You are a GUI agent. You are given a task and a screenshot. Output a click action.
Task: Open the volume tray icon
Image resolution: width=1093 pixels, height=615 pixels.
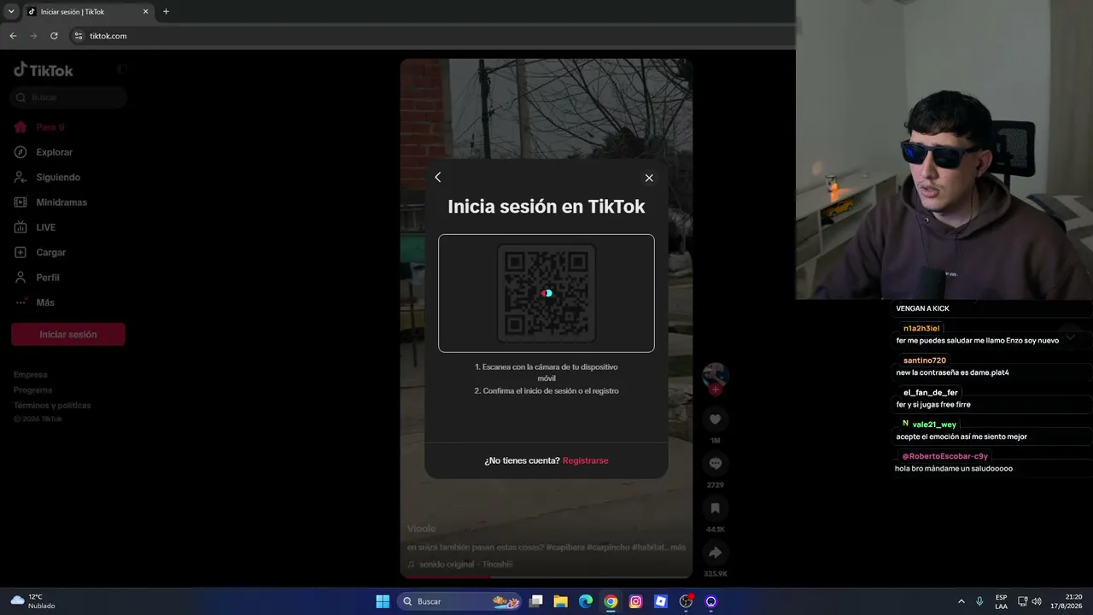click(1037, 601)
